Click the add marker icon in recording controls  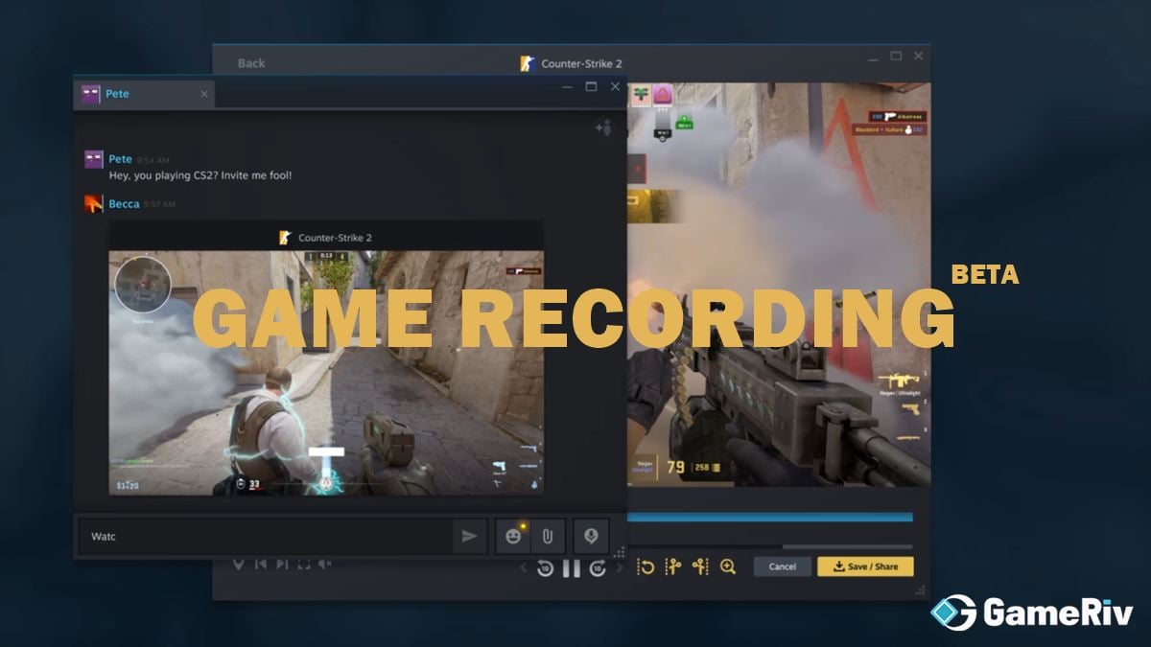point(239,564)
